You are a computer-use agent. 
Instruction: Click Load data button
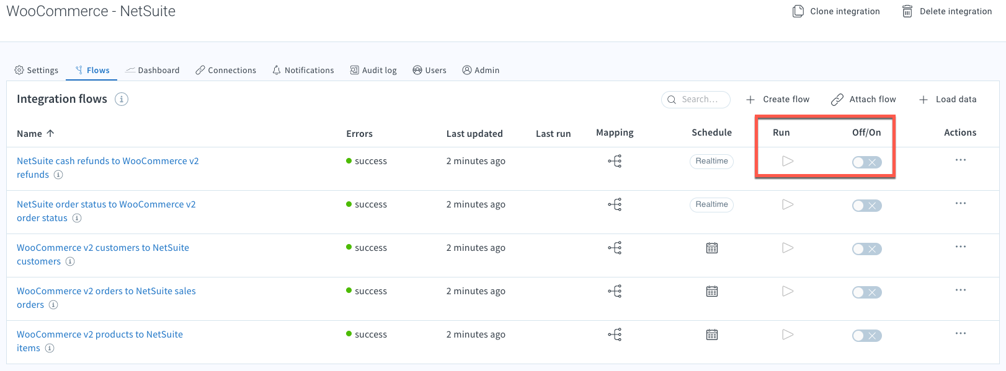(x=948, y=99)
